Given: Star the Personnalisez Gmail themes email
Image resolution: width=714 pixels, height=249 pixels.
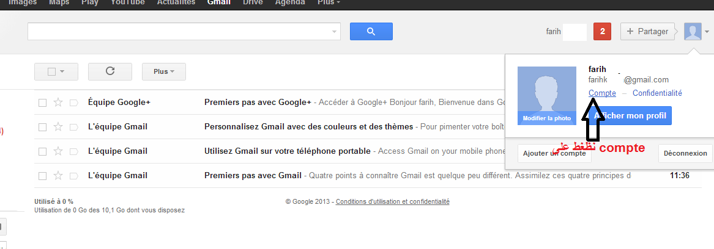Looking at the screenshot, I should coord(58,127).
